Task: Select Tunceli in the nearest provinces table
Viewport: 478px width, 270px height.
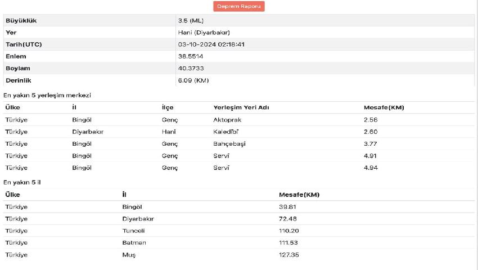Action: (x=133, y=231)
